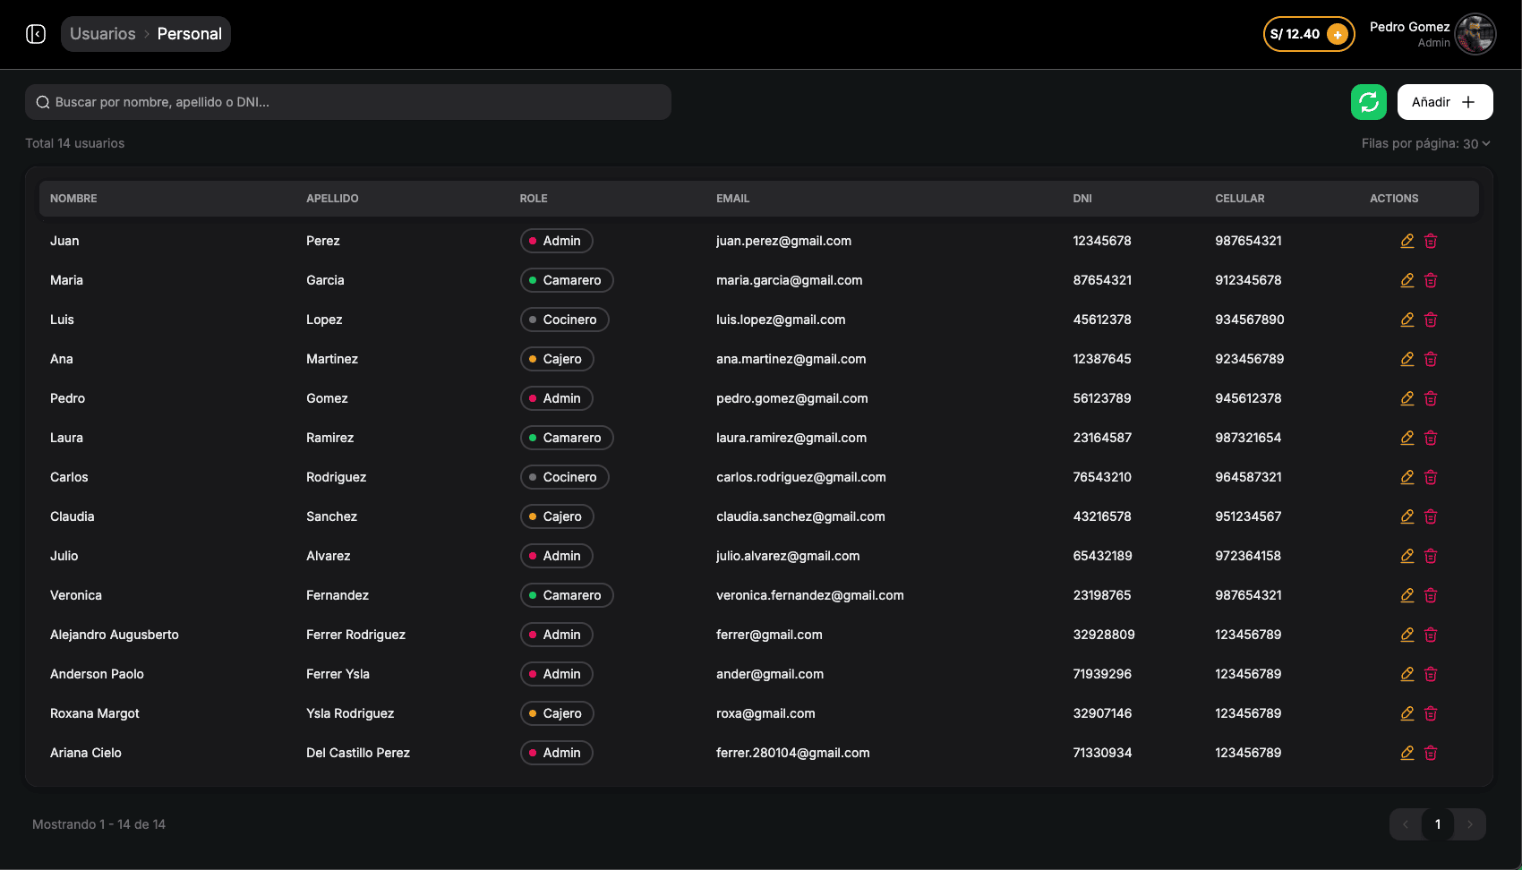Viewport: 1522px width, 870px height.
Task: Edit Veronica Fernandez's record
Action: (x=1407, y=595)
